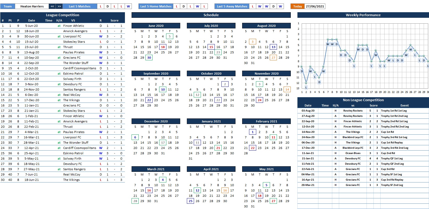Click the blue W box after Last 5 Matches
Viewport: 429px width, 209px height.
pyautogui.click(x=128, y=6)
